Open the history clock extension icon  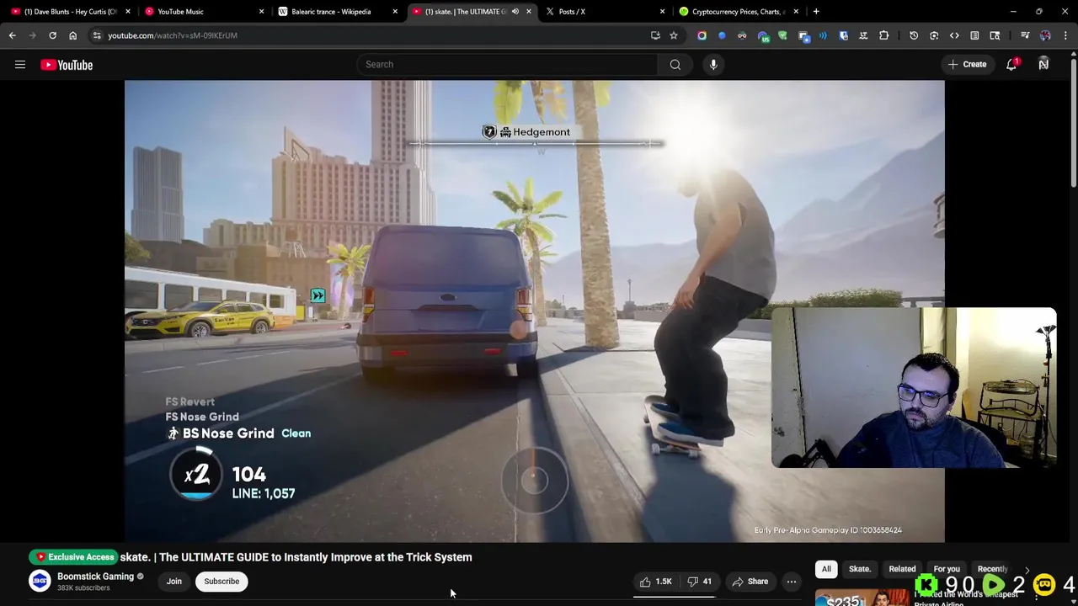(914, 35)
